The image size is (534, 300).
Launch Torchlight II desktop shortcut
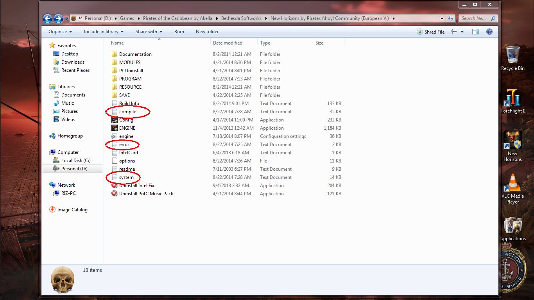click(x=513, y=98)
